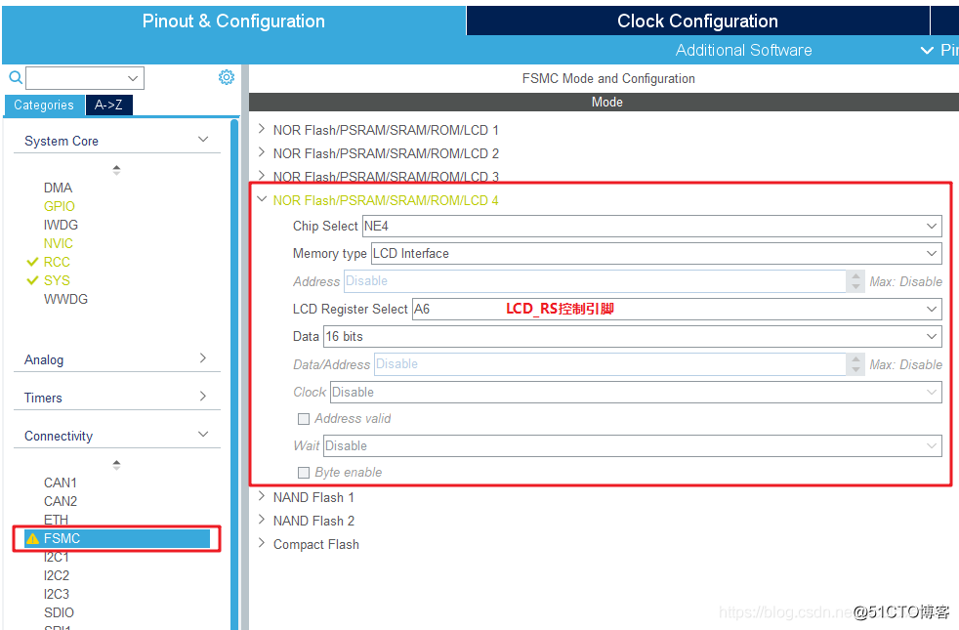Click sort arrow under Connectivity

tap(116, 465)
